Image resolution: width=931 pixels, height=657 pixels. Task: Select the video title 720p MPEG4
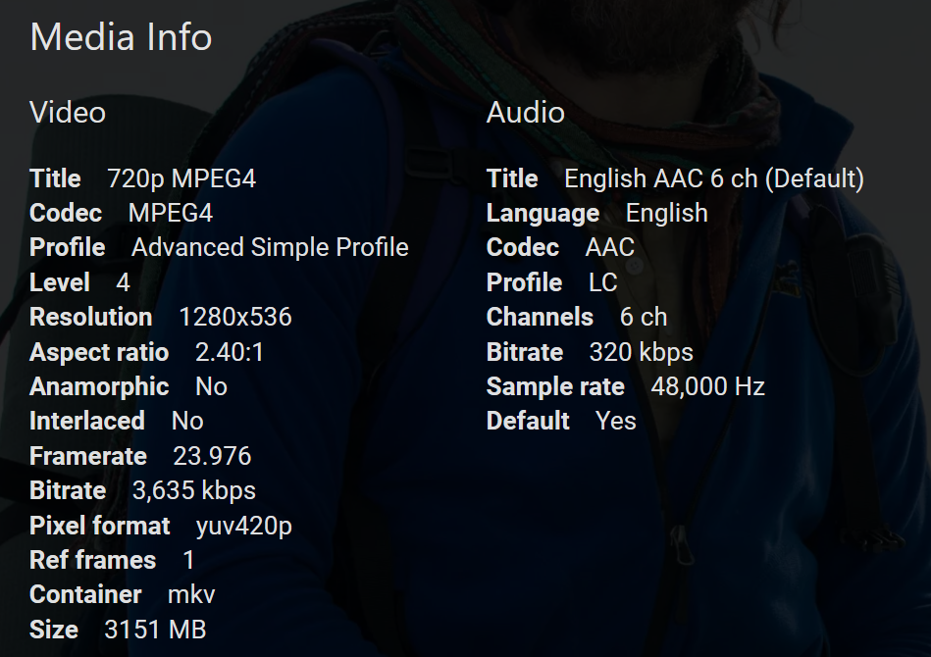[x=181, y=178]
